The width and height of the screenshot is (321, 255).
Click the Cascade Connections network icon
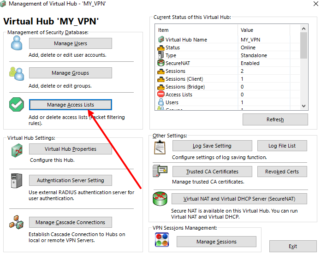point(16,224)
